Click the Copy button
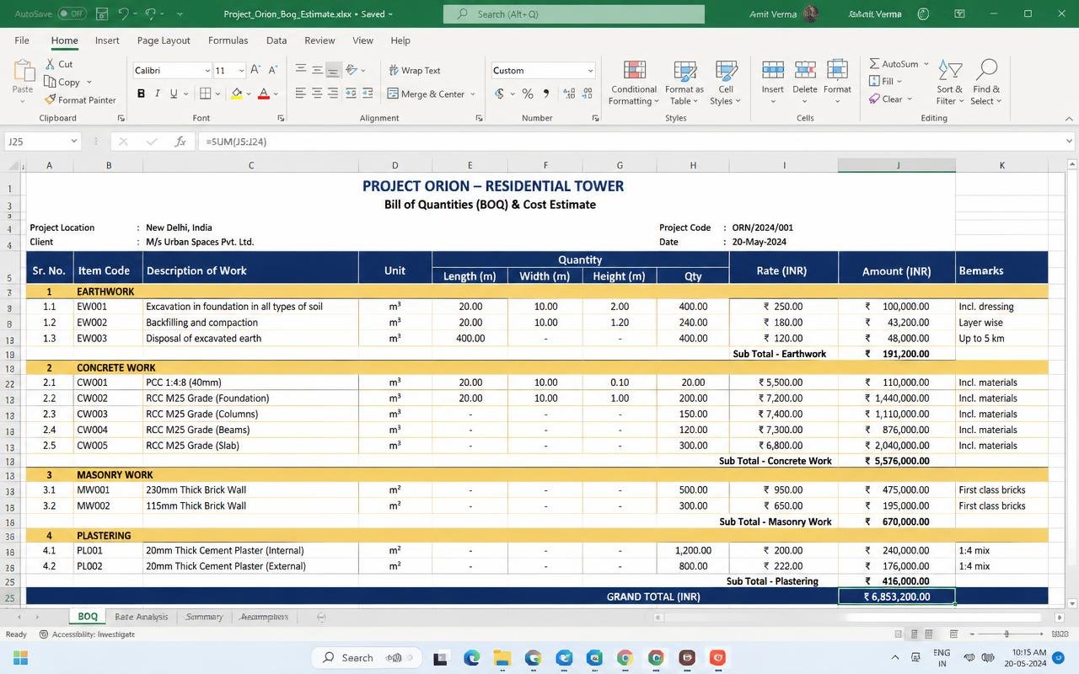This screenshot has width=1079, height=674. 63,82
